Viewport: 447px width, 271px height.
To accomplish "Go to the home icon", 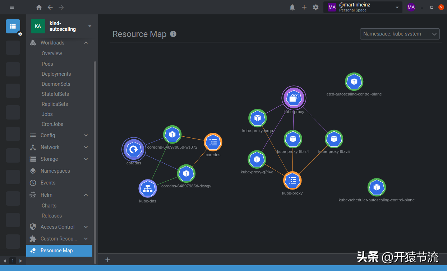I will [x=39, y=7].
